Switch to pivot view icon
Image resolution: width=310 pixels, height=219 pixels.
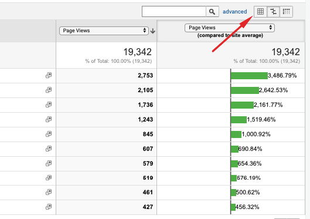(286, 12)
